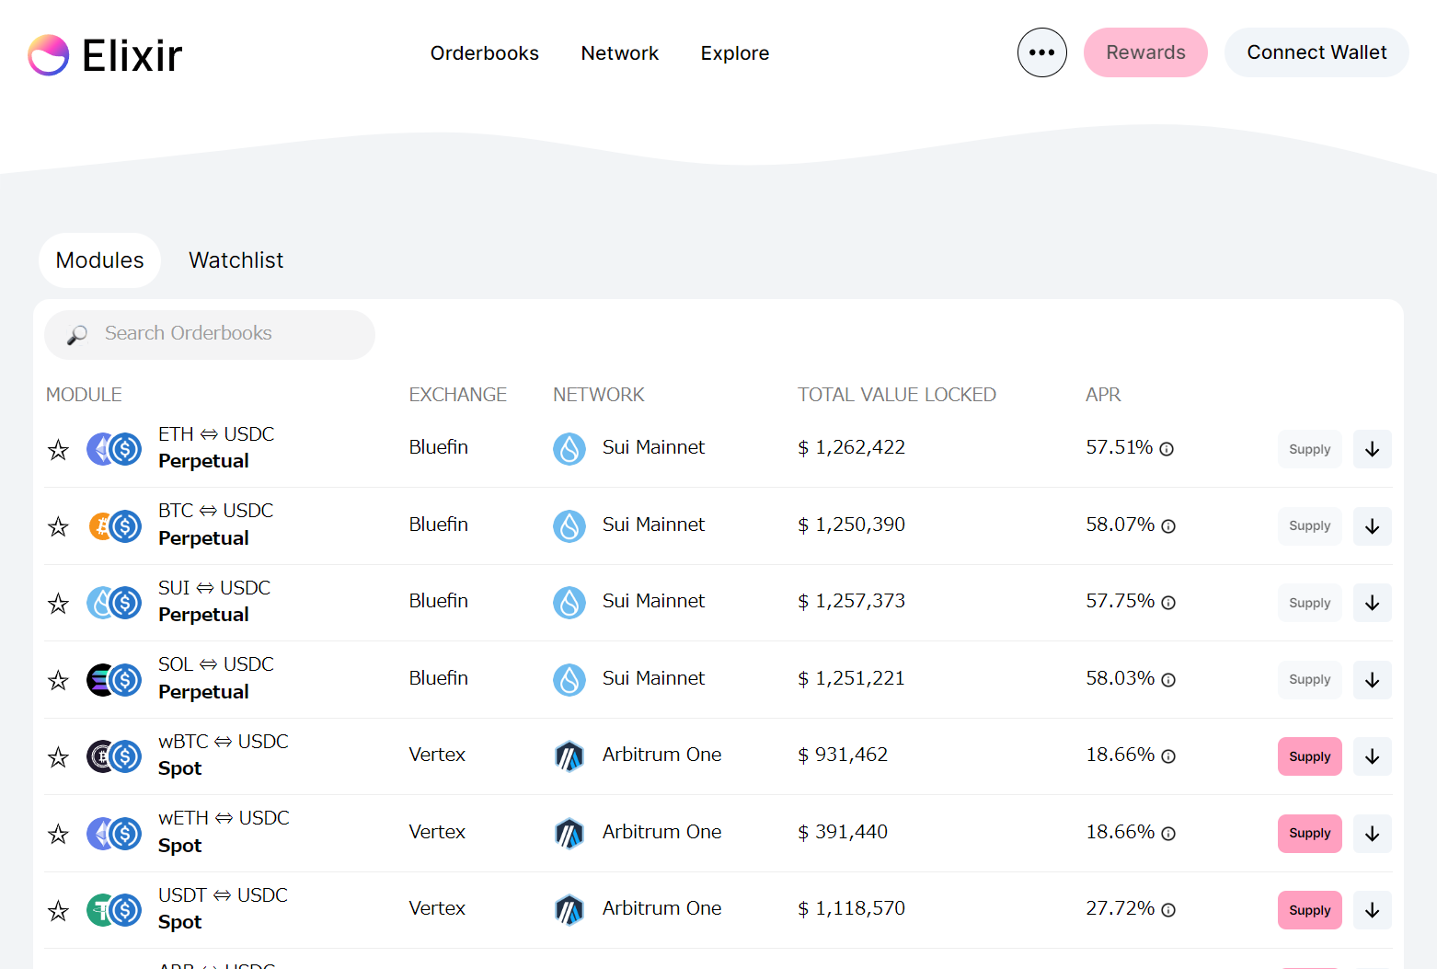
Task: Click the pink Rewards button
Action: pyautogui.click(x=1144, y=52)
